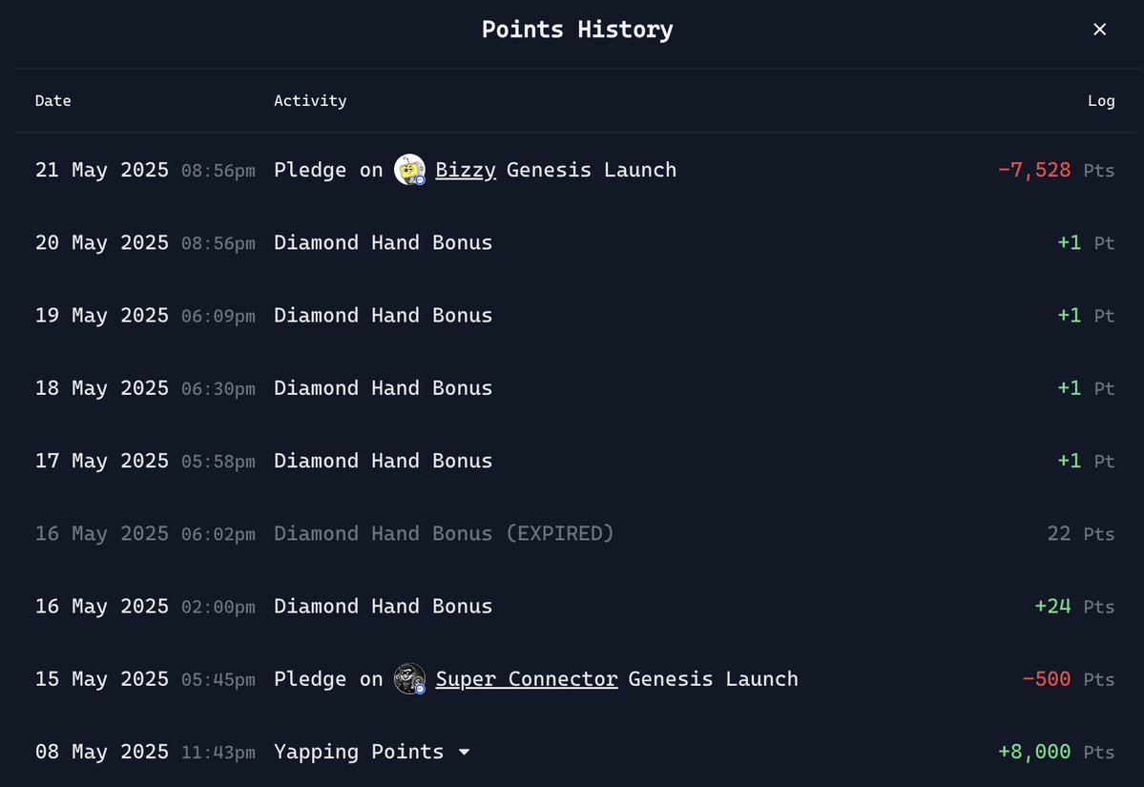Select the 19 May 2025 date entry
The width and height of the screenshot is (1144, 787).
click(x=101, y=315)
